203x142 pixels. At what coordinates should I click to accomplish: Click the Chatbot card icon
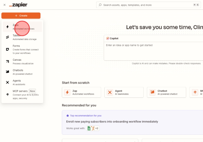coord(152,92)
